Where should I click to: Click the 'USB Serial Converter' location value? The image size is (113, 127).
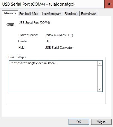pyautogui.click(x=59, y=48)
